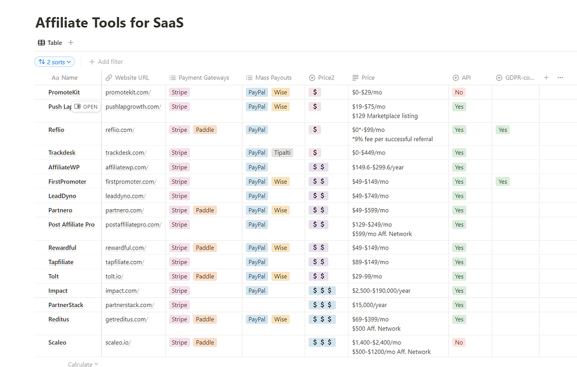Screen dimensions: 577x367
Task: Select the Table view tab
Action: point(50,43)
